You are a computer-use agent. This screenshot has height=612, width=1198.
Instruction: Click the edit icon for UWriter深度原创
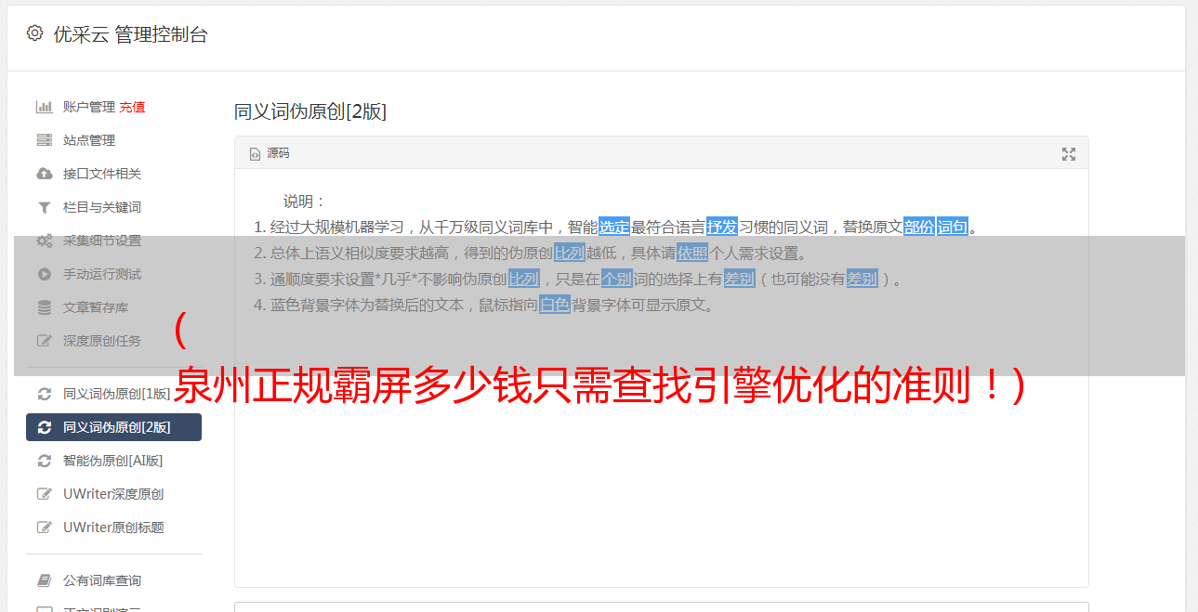(x=44, y=494)
